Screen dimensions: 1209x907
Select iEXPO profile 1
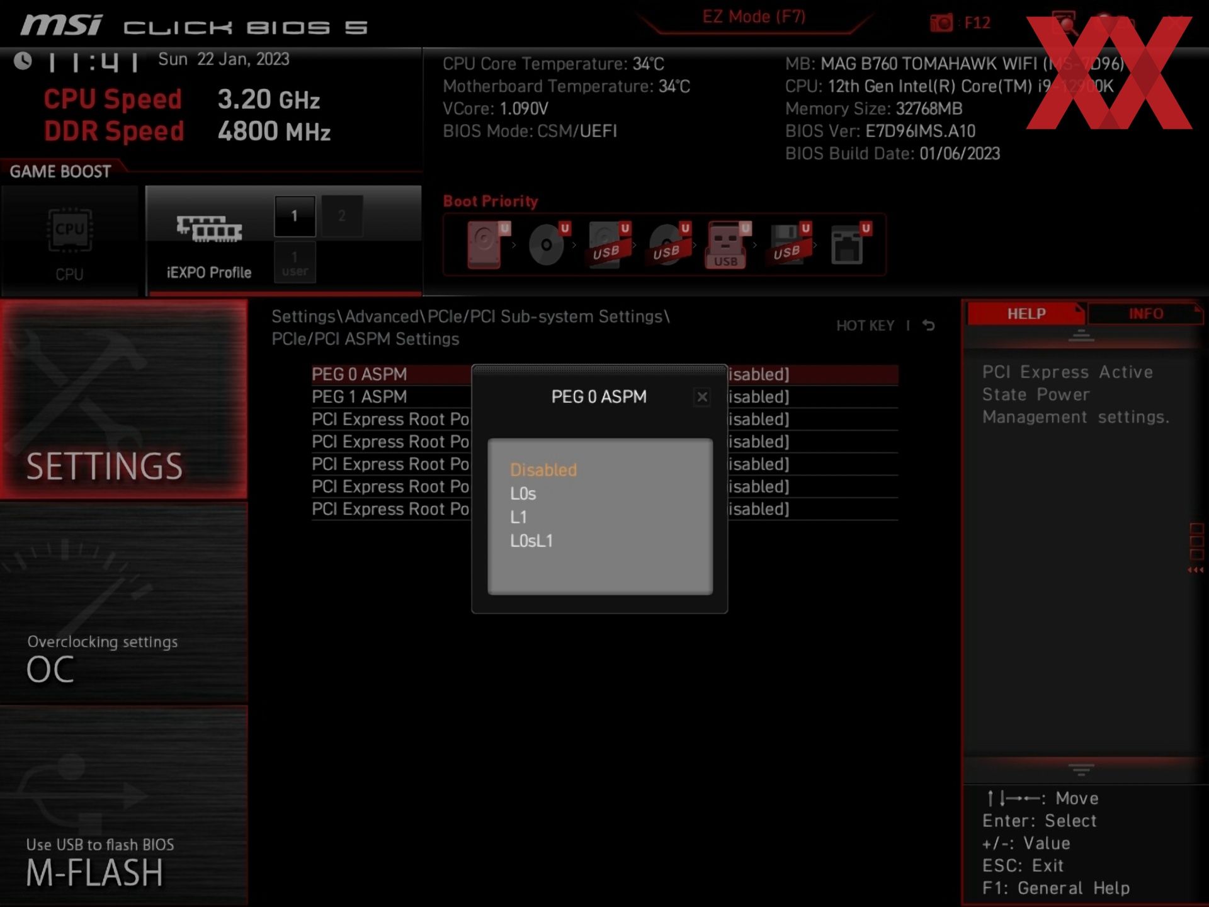pyautogui.click(x=295, y=216)
